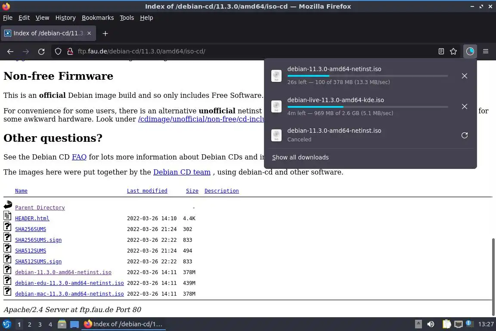The width and height of the screenshot is (496, 331).
Task: Follow the /cdimage/unofficial/non-free link
Action: click(x=201, y=119)
